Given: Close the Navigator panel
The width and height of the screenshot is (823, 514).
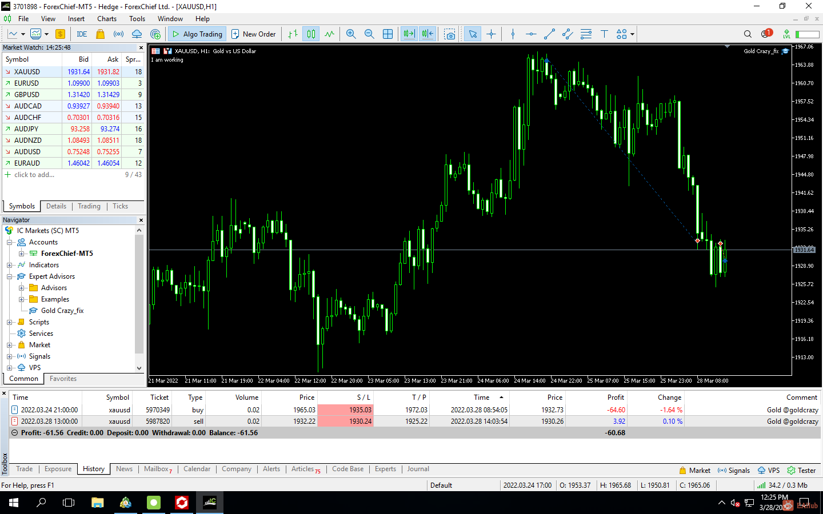Looking at the screenshot, I should point(141,220).
